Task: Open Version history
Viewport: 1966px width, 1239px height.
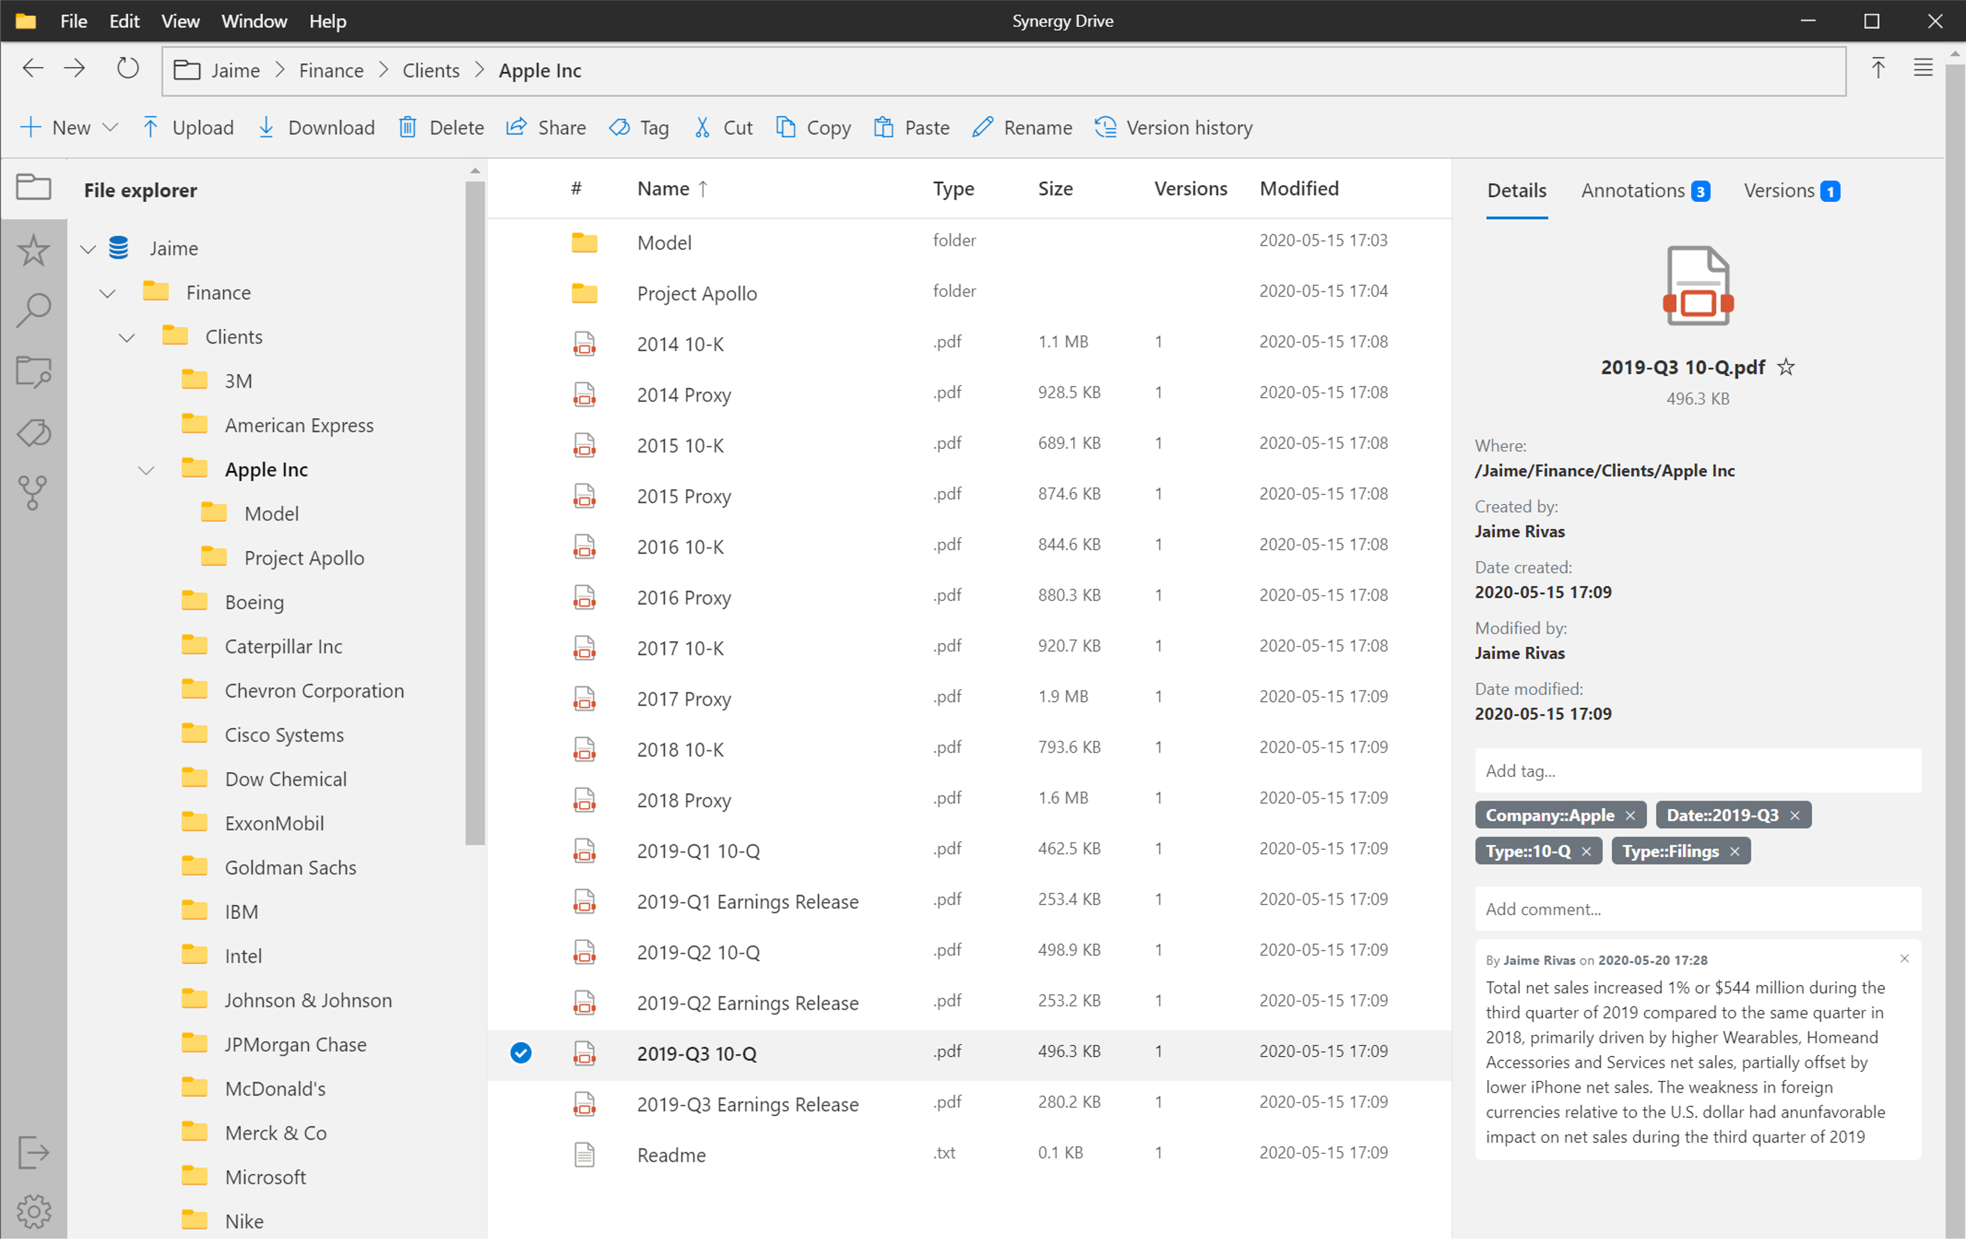Action: click(1174, 128)
